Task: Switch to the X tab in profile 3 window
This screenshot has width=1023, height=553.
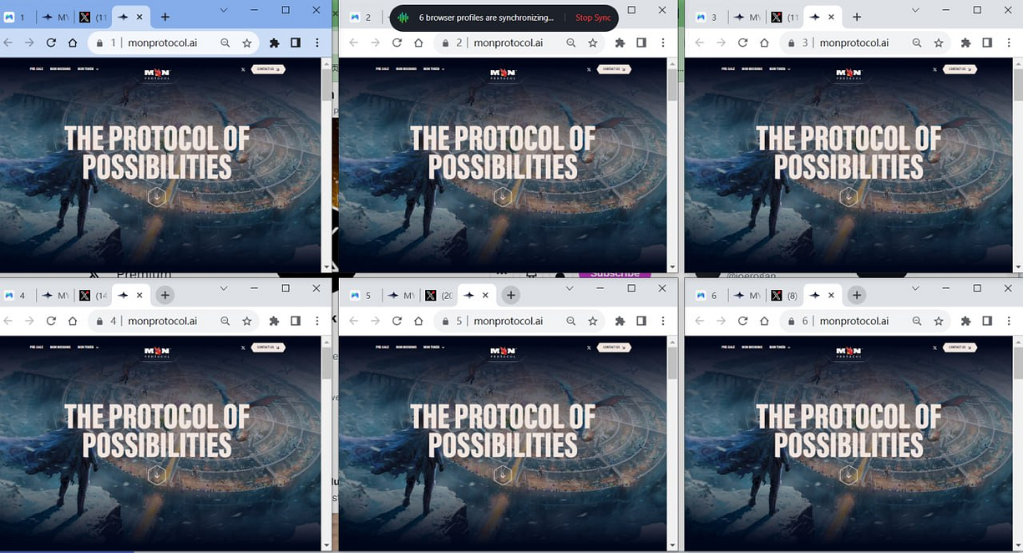Action: pos(783,17)
